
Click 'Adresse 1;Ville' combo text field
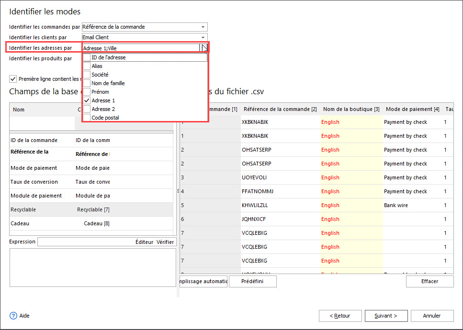[x=141, y=48]
